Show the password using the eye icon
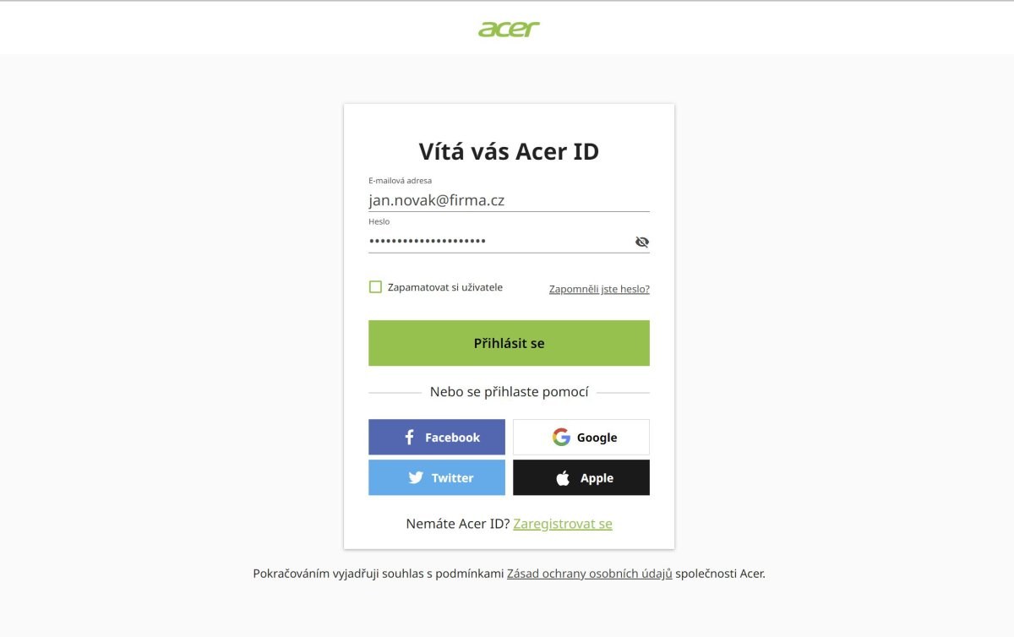 tap(642, 242)
